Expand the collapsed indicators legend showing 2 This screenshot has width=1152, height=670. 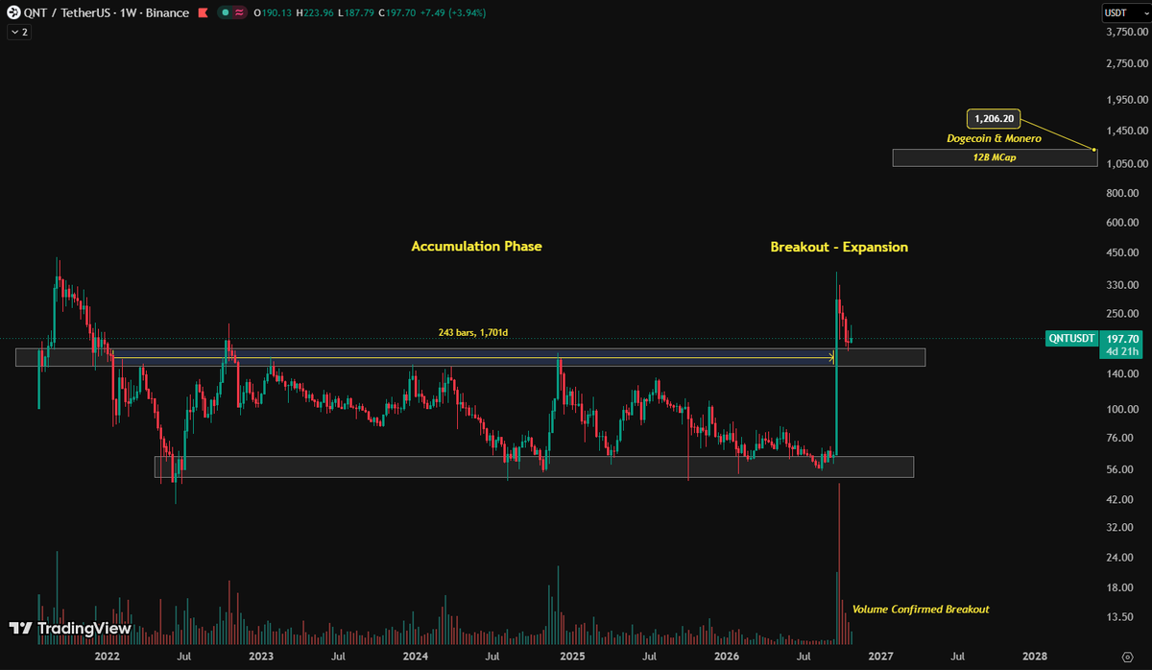pos(19,32)
